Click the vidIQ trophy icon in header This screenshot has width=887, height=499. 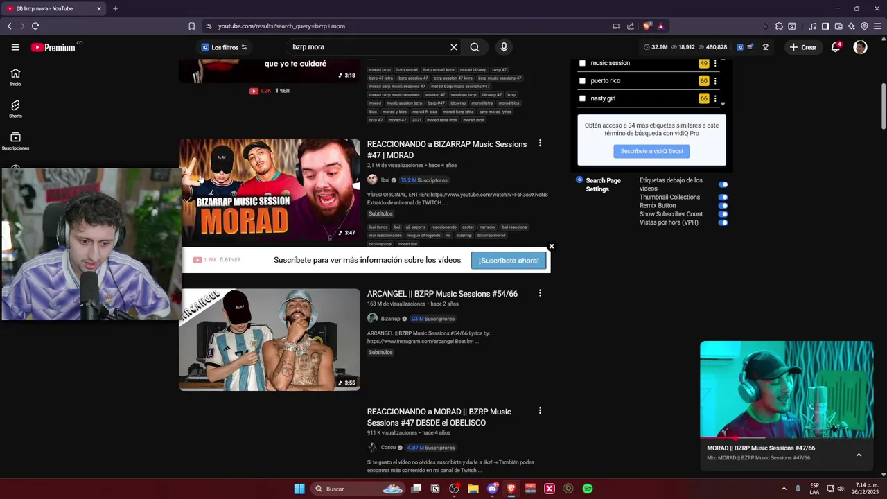[x=766, y=47]
